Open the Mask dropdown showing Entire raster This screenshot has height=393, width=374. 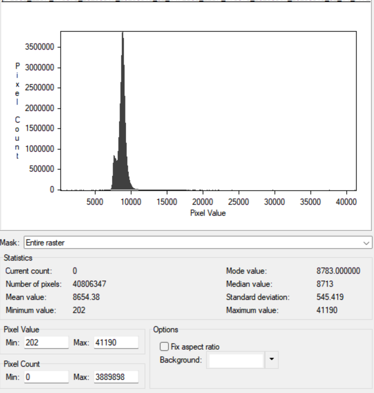click(x=198, y=243)
